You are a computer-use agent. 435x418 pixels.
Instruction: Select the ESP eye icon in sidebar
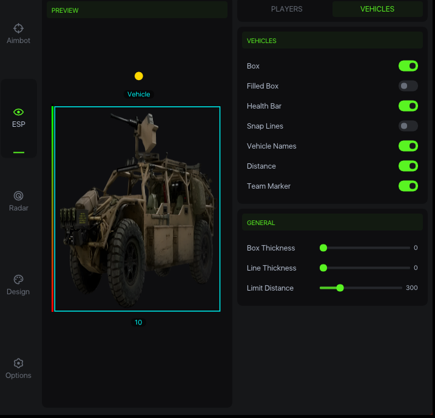pos(18,112)
